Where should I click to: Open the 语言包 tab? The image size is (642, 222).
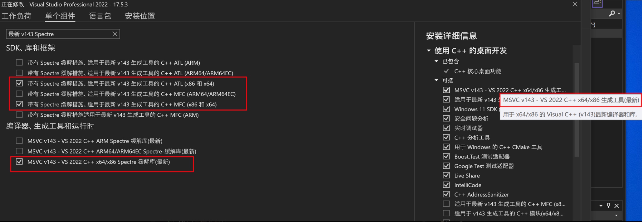(100, 16)
